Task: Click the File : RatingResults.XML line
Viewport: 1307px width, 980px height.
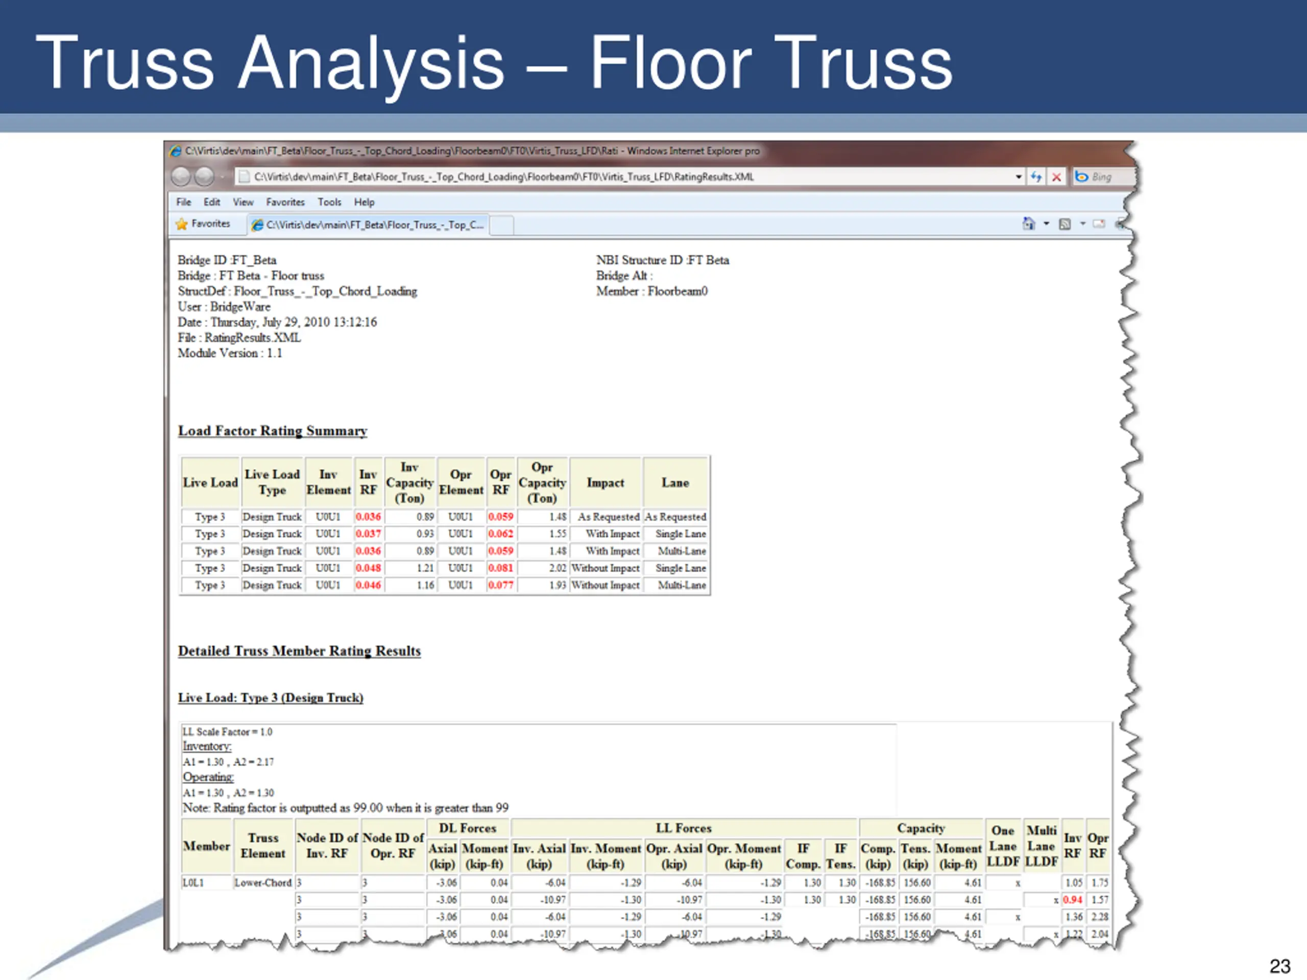Action: (x=239, y=338)
